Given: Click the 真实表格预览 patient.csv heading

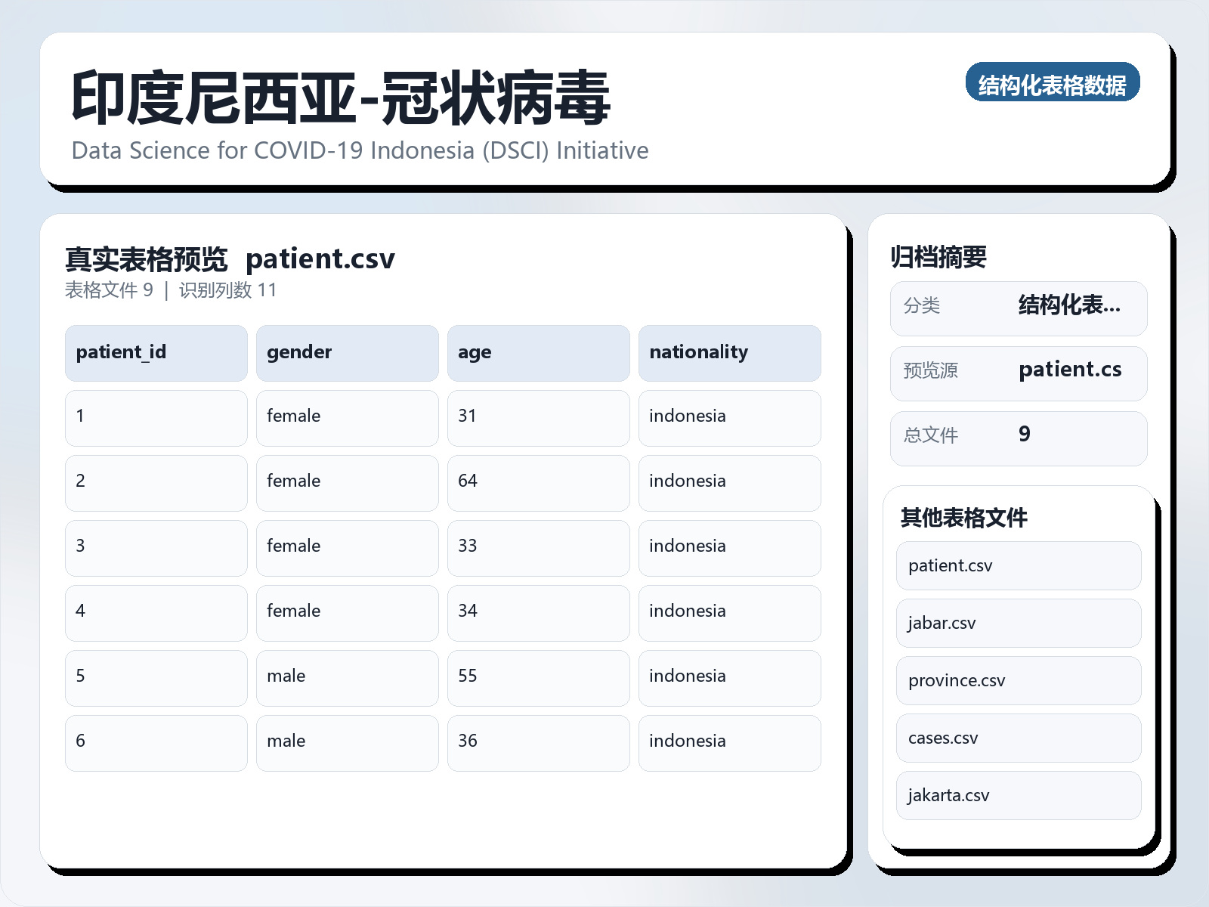Looking at the screenshot, I should 230,259.
